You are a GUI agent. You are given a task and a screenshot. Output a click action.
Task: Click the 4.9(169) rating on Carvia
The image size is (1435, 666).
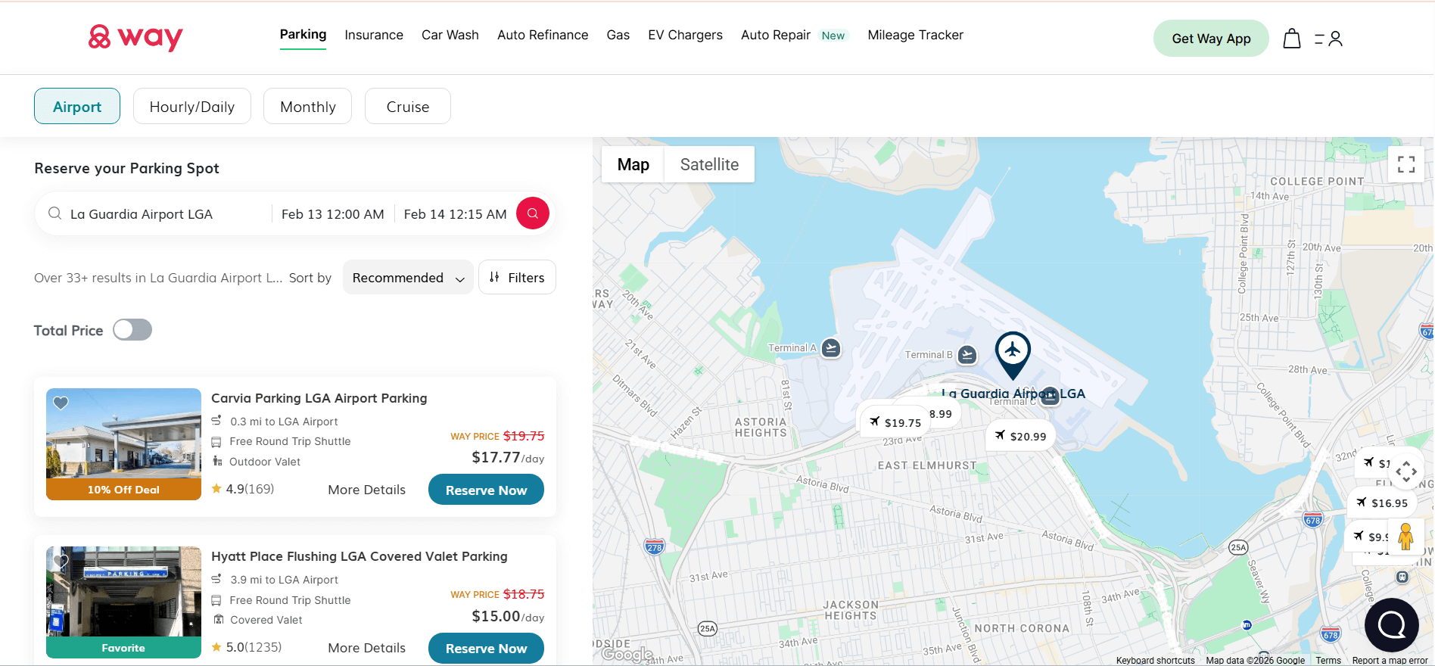(x=243, y=489)
